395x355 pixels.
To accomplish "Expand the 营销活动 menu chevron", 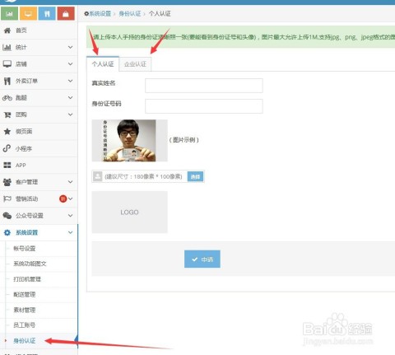I will click(x=71, y=199).
